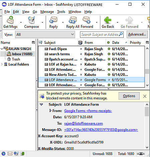Click the Forward message icon

86,20
